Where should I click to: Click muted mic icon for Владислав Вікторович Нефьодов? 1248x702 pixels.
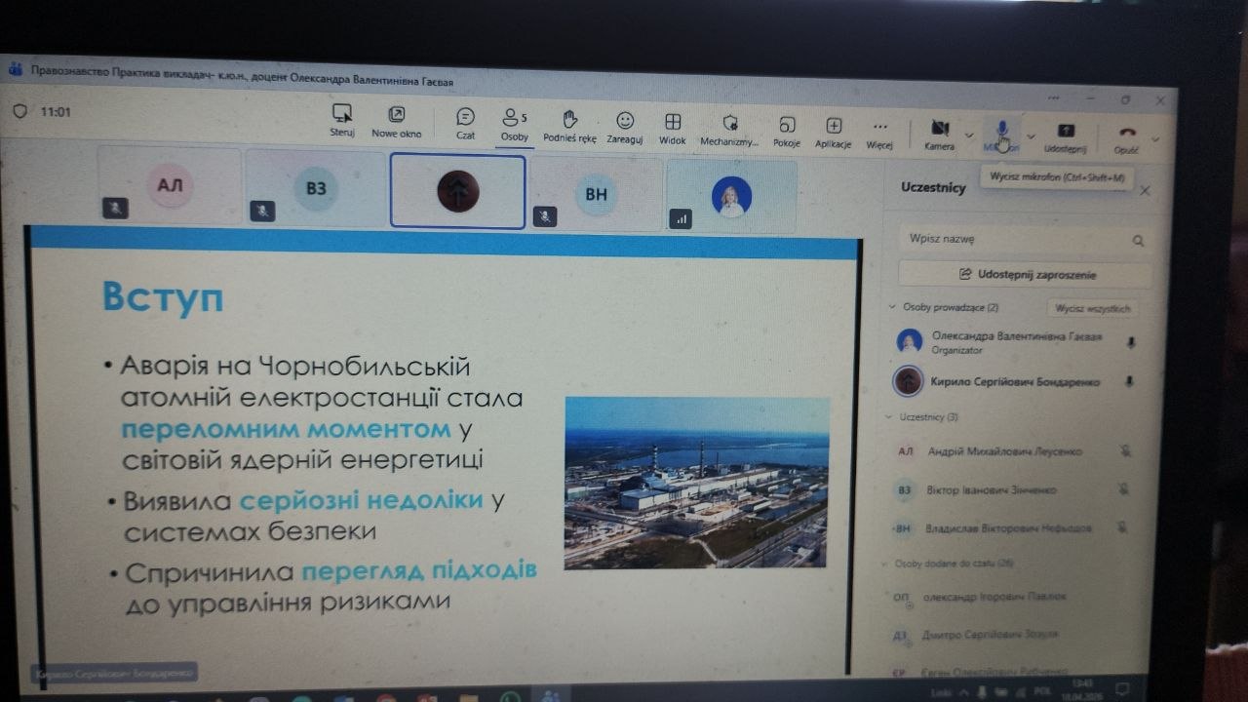pos(1121,527)
